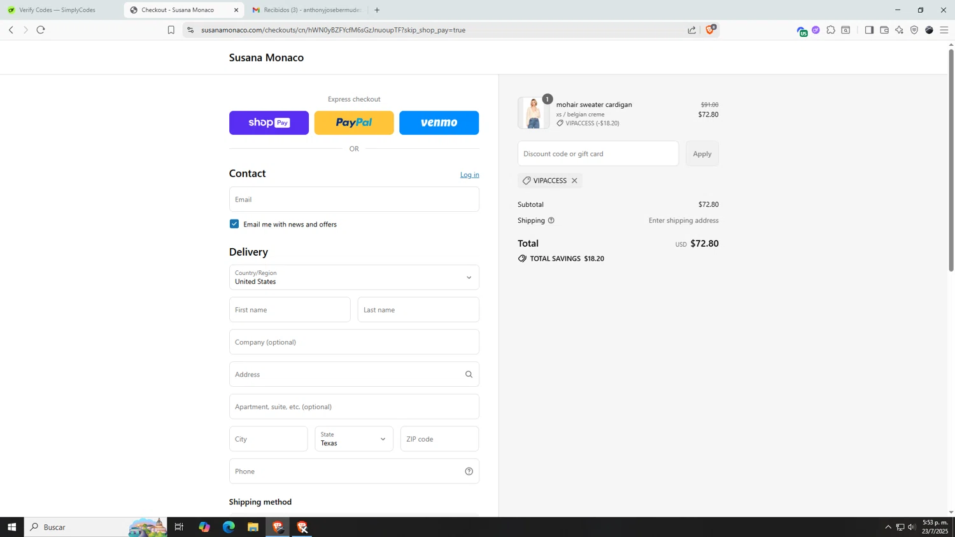Open File Explorer from taskbar
This screenshot has width=955, height=537.
[253, 527]
